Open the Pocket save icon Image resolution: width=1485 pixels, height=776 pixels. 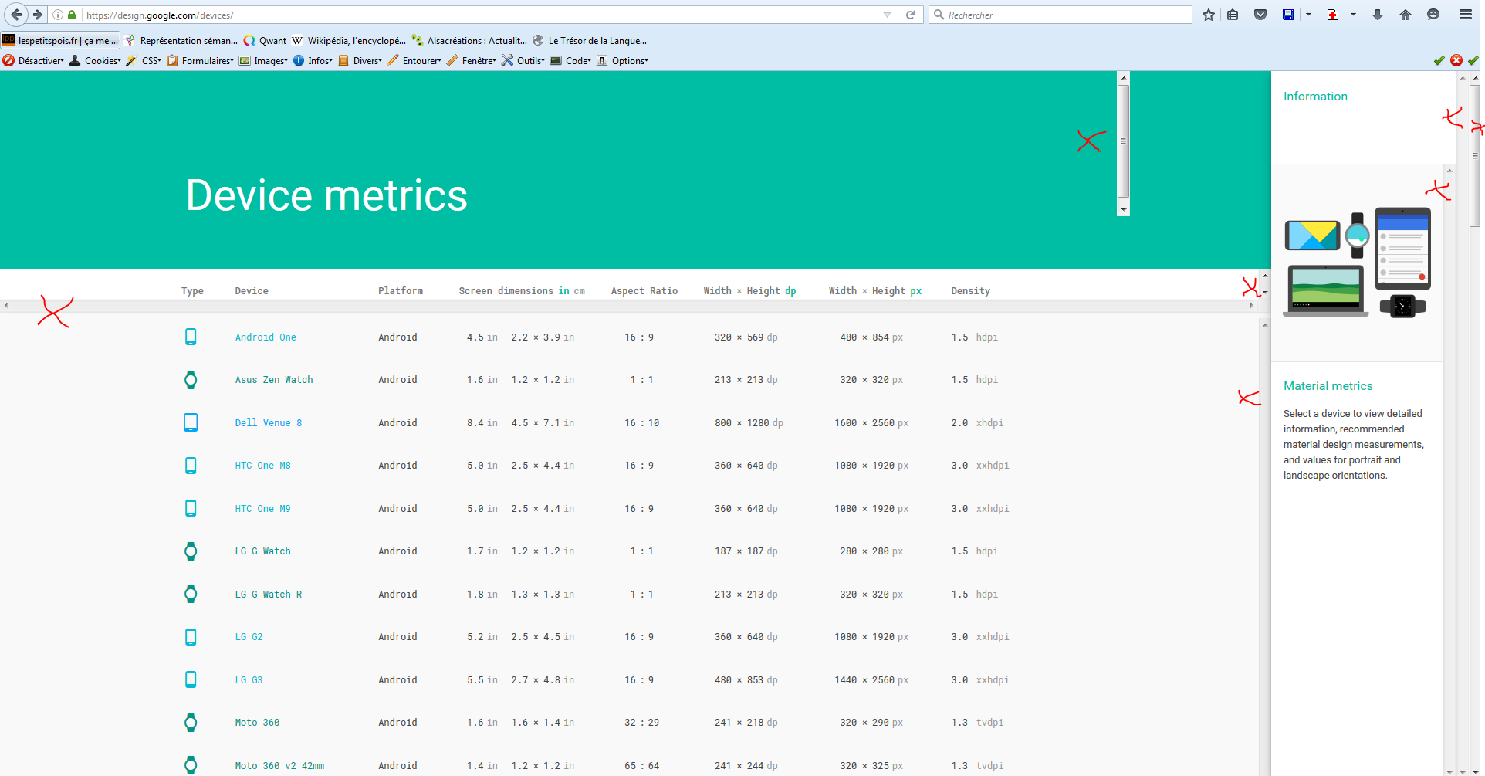coord(1260,15)
